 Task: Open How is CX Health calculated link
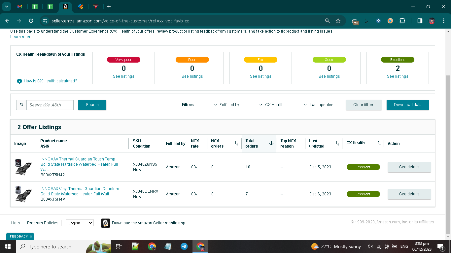tap(51, 81)
